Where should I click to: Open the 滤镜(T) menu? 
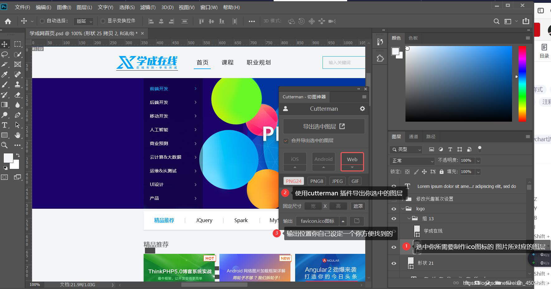pos(148,7)
